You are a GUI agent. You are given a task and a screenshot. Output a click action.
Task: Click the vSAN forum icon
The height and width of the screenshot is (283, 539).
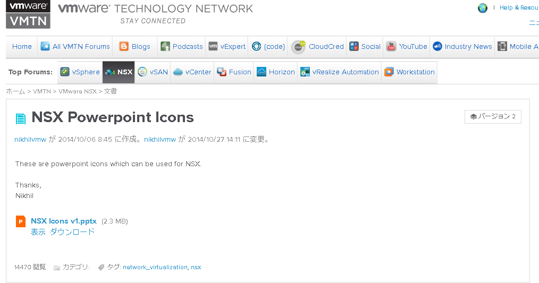142,72
